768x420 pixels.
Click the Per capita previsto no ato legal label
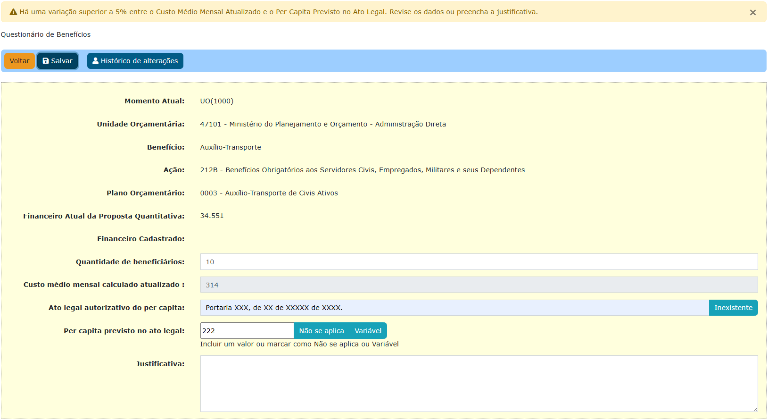[124, 331]
